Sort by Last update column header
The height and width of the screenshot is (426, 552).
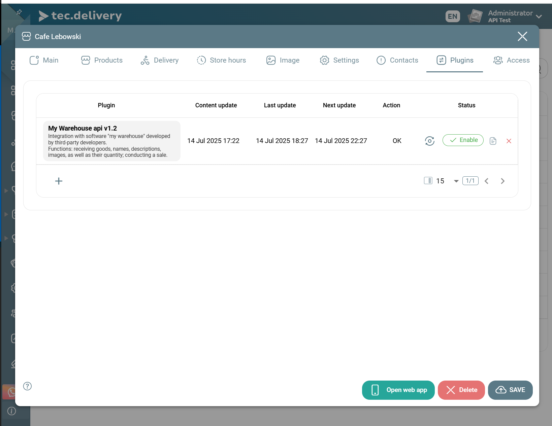[x=280, y=105]
